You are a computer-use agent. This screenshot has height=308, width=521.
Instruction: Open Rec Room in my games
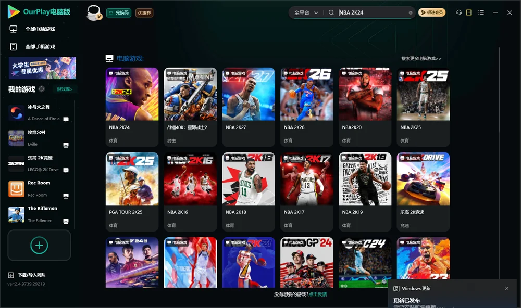(39, 189)
